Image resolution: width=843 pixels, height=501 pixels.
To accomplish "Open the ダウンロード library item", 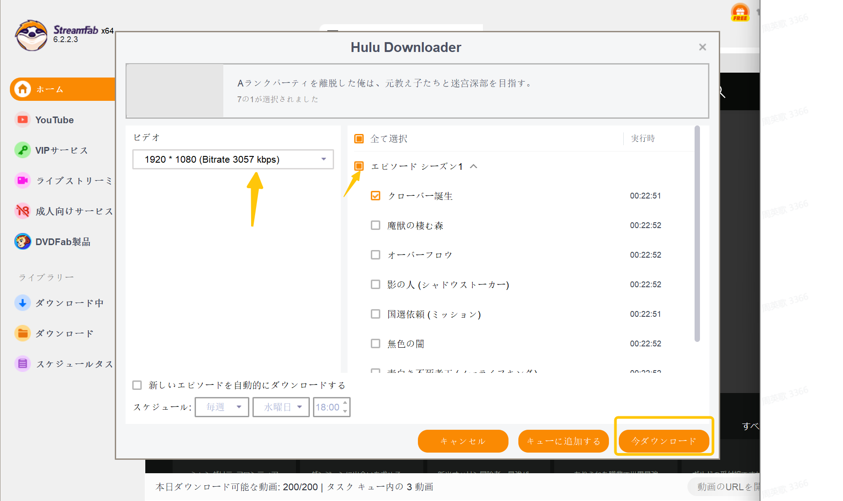I will (x=63, y=333).
